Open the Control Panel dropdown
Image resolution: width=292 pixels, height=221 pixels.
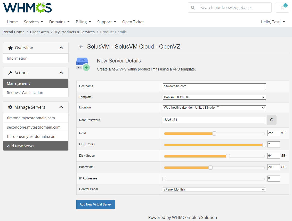pyautogui.click(x=214, y=190)
